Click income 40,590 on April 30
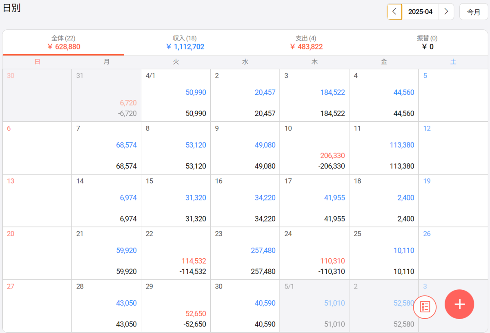This screenshot has width=490, height=333. tap(265, 303)
